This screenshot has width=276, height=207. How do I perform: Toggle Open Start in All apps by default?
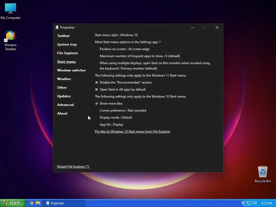(120, 89)
